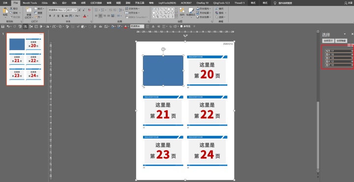Viewport: 354px width, 182px height.
Task: Switch to the iSlide tab
Action: click(44, 3)
